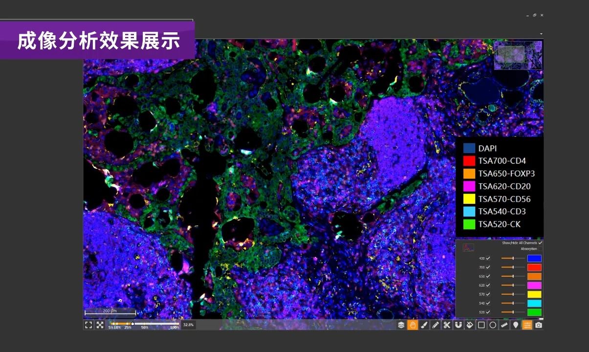Jump zoom to the 50% mark

pyautogui.click(x=145, y=328)
